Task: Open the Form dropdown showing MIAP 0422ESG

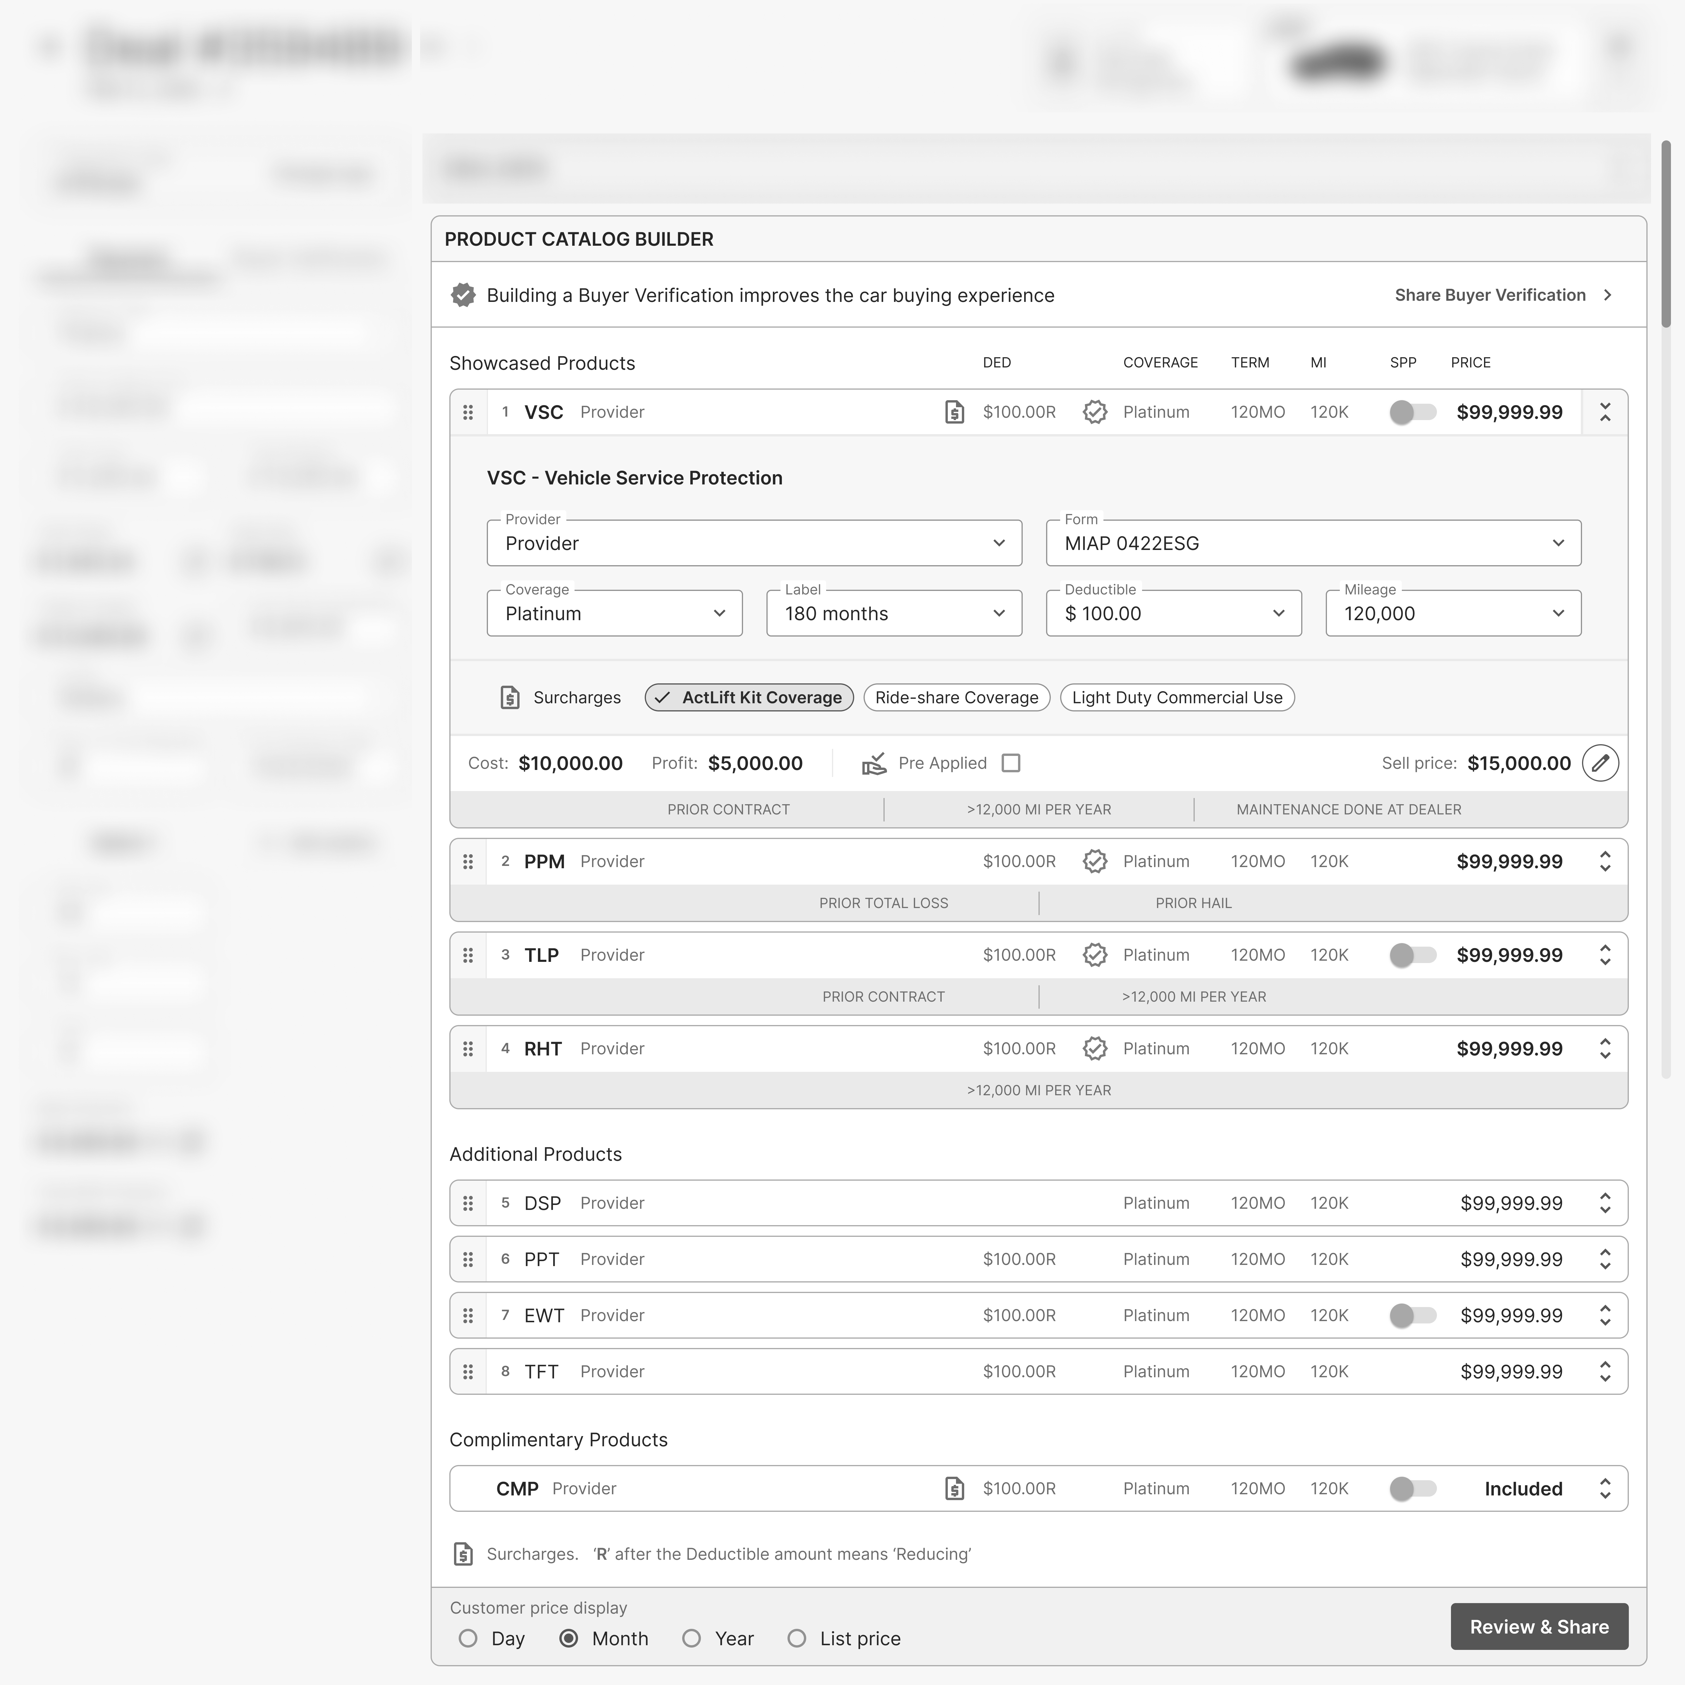Action: click(1313, 543)
